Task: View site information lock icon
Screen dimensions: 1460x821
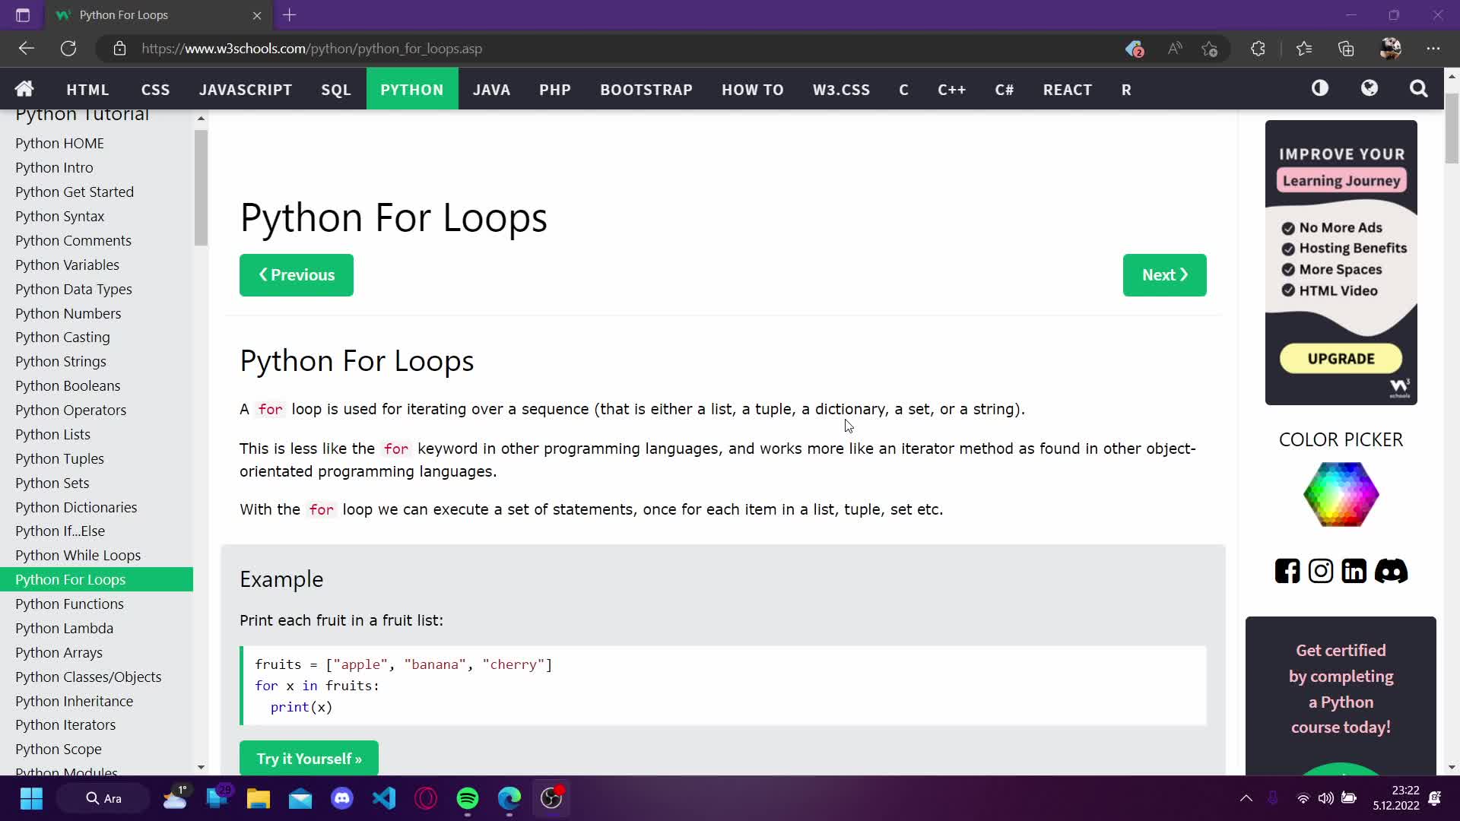Action: coord(119,49)
